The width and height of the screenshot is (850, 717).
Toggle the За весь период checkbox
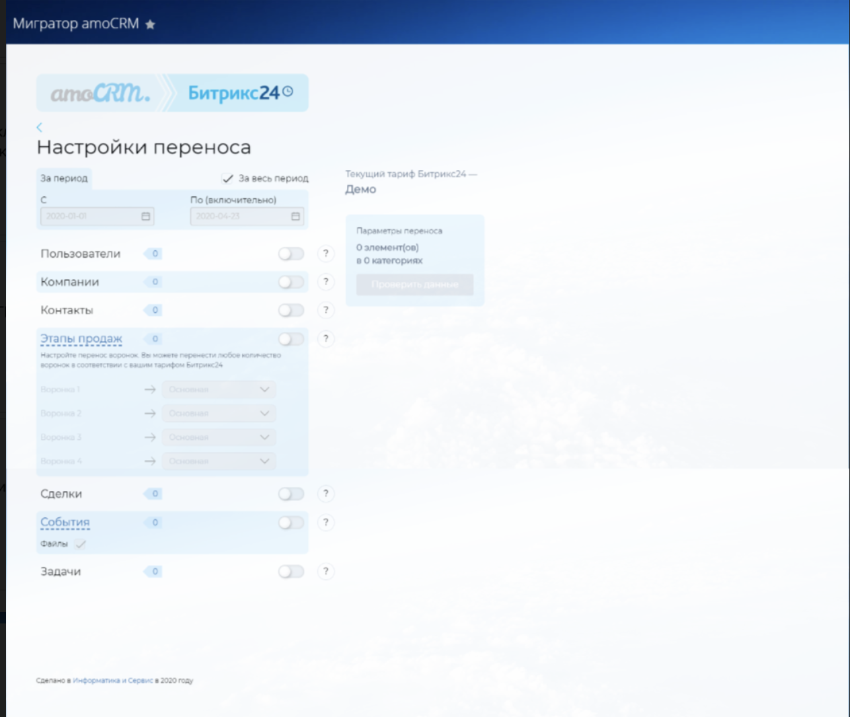[228, 178]
